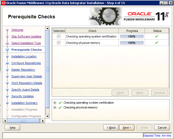Click the Welcome step bullet icon
The image size is (174, 139).
pyautogui.click(x=7, y=30)
